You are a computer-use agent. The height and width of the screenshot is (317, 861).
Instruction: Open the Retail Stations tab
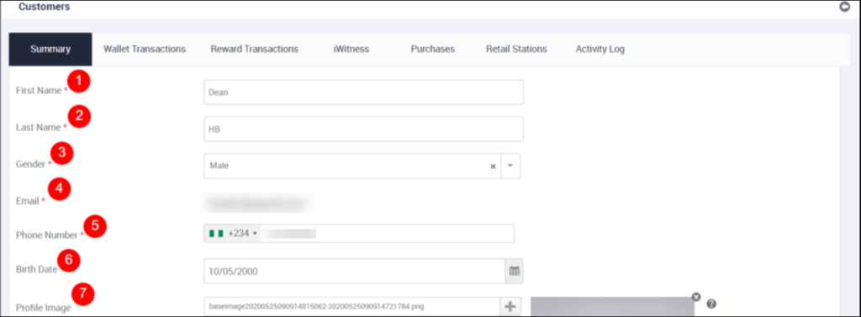click(516, 49)
